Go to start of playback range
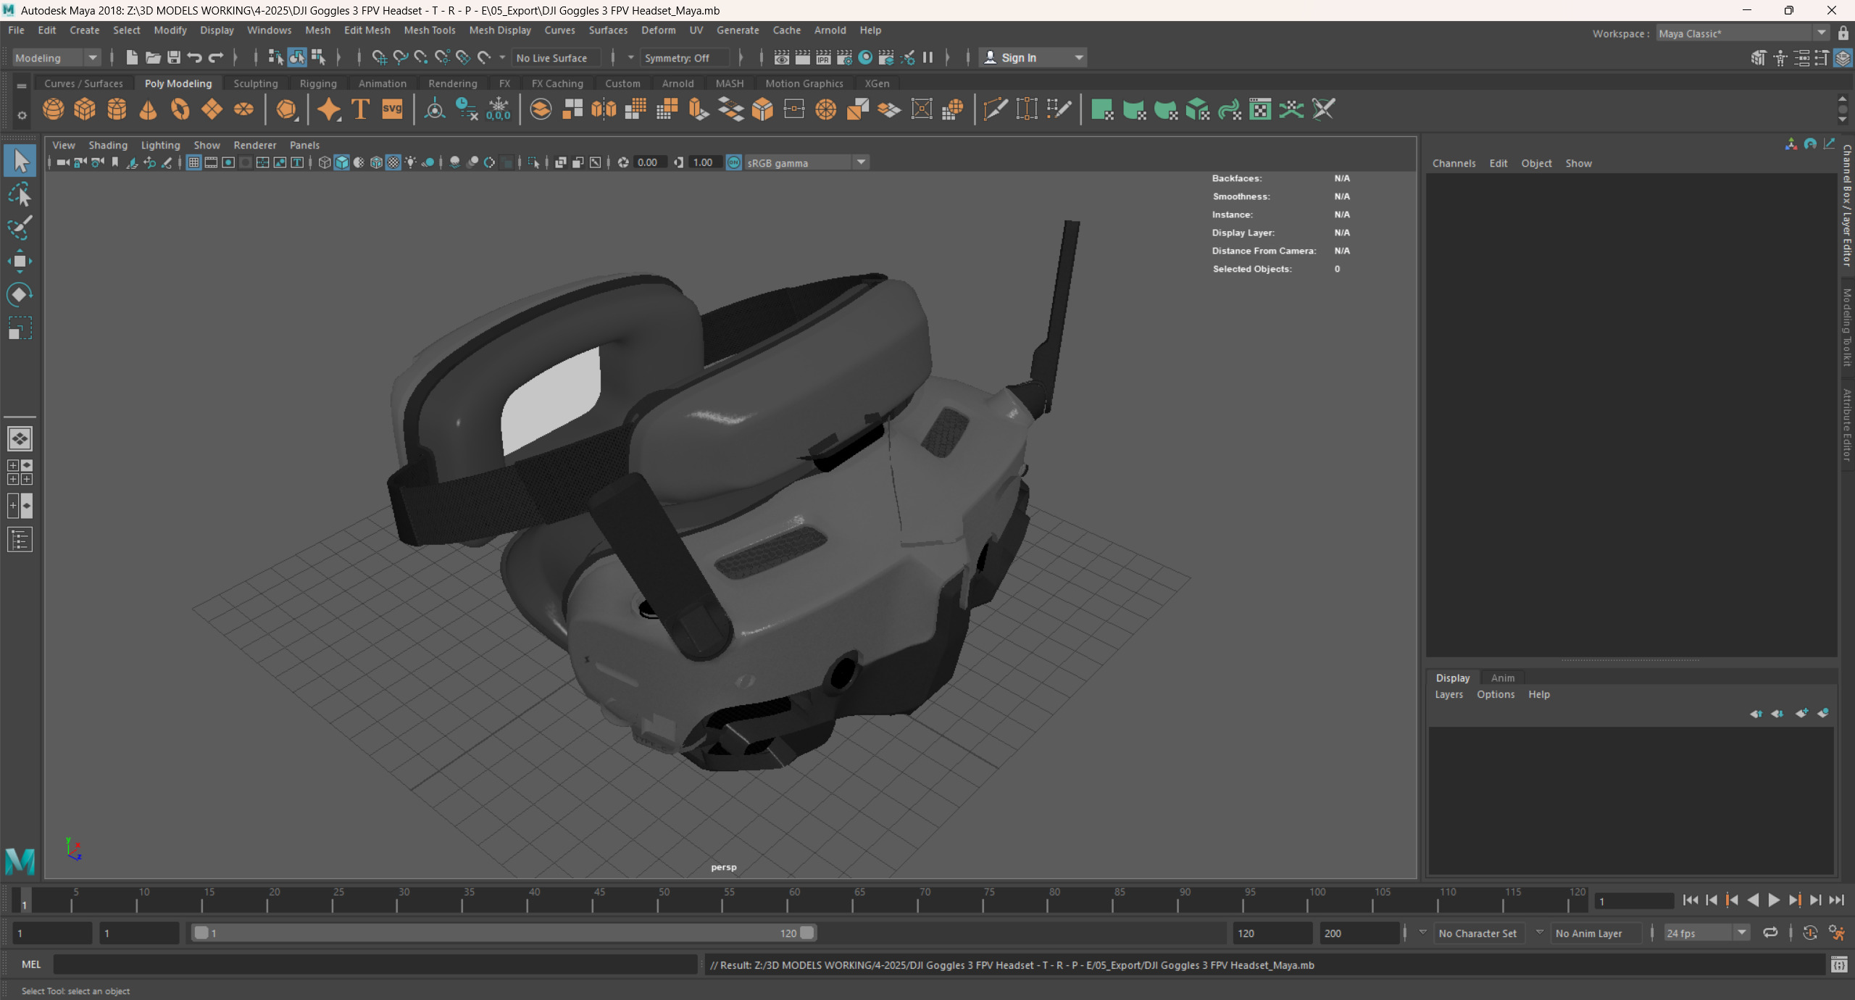 click(1691, 901)
